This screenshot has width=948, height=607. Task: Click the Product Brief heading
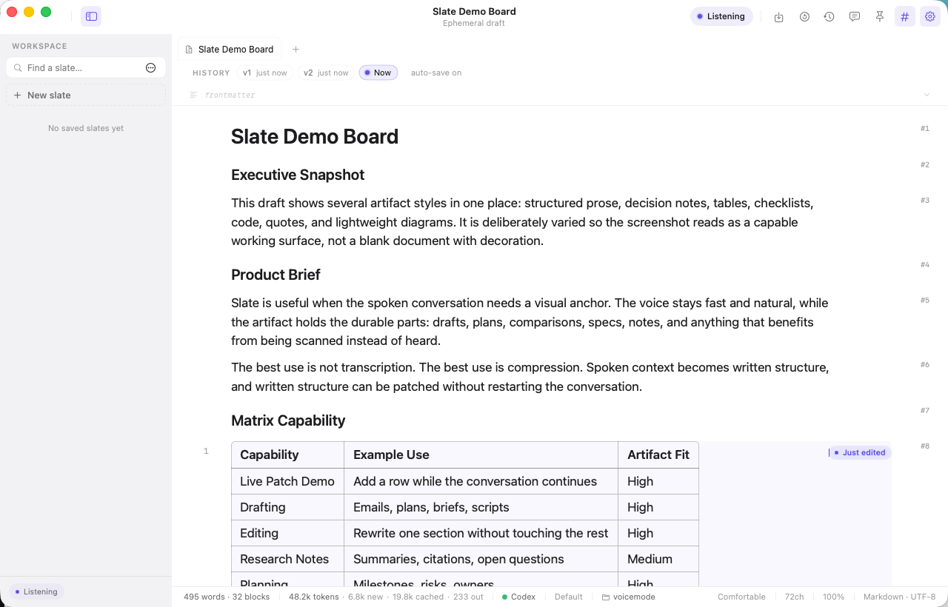276,275
